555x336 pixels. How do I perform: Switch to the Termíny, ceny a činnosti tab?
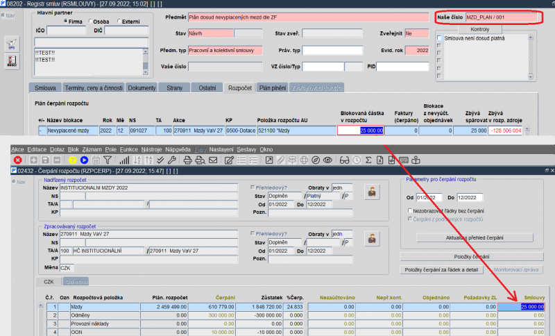coord(93,88)
